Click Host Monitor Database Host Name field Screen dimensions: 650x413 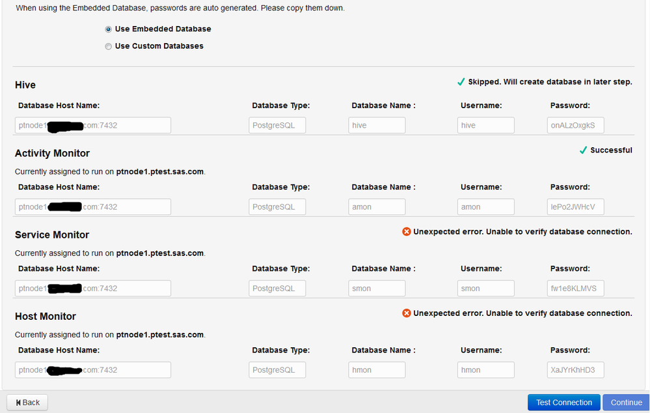coord(93,370)
